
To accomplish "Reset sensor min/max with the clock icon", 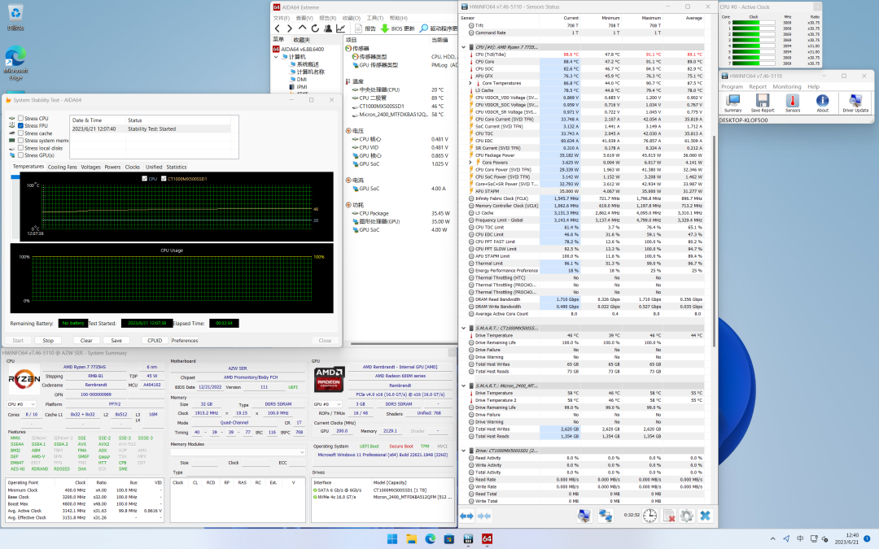I will tap(649, 516).
